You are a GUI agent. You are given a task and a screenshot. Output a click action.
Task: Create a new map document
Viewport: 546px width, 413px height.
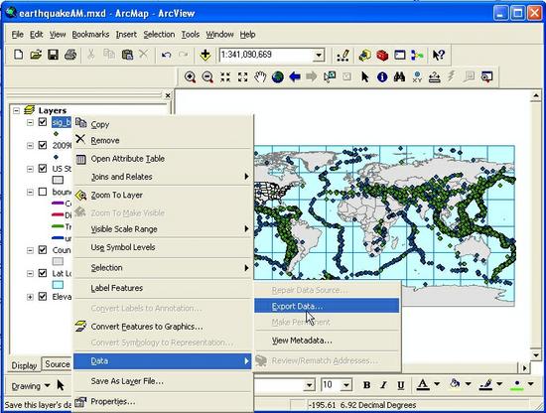(19, 55)
